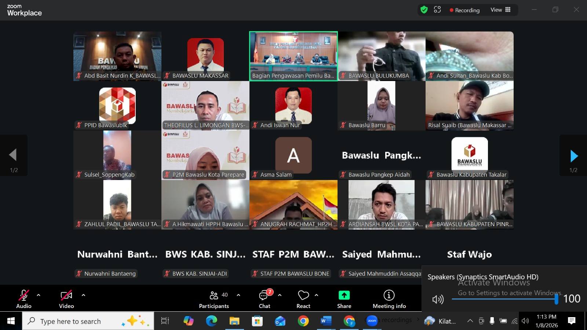Image resolution: width=587 pixels, height=330 pixels.
Task: Open the second Chrome profile taskbar icon
Action: pyautogui.click(x=349, y=321)
